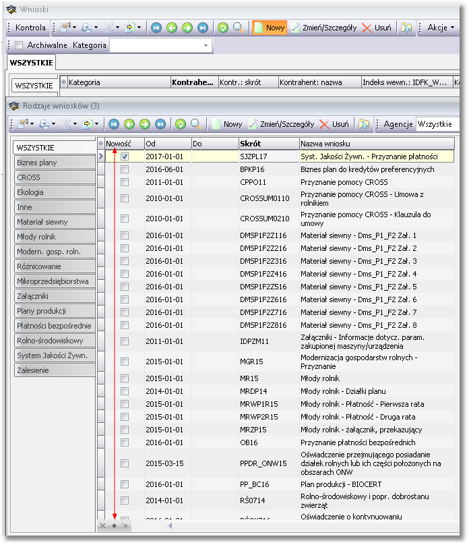Refresh the Rodzaje wniosków list
This screenshot has width=469, height=545.
[181, 124]
